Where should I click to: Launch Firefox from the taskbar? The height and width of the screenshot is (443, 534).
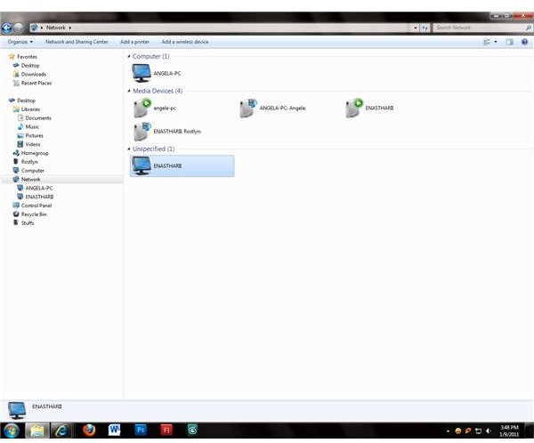pyautogui.click(x=89, y=430)
